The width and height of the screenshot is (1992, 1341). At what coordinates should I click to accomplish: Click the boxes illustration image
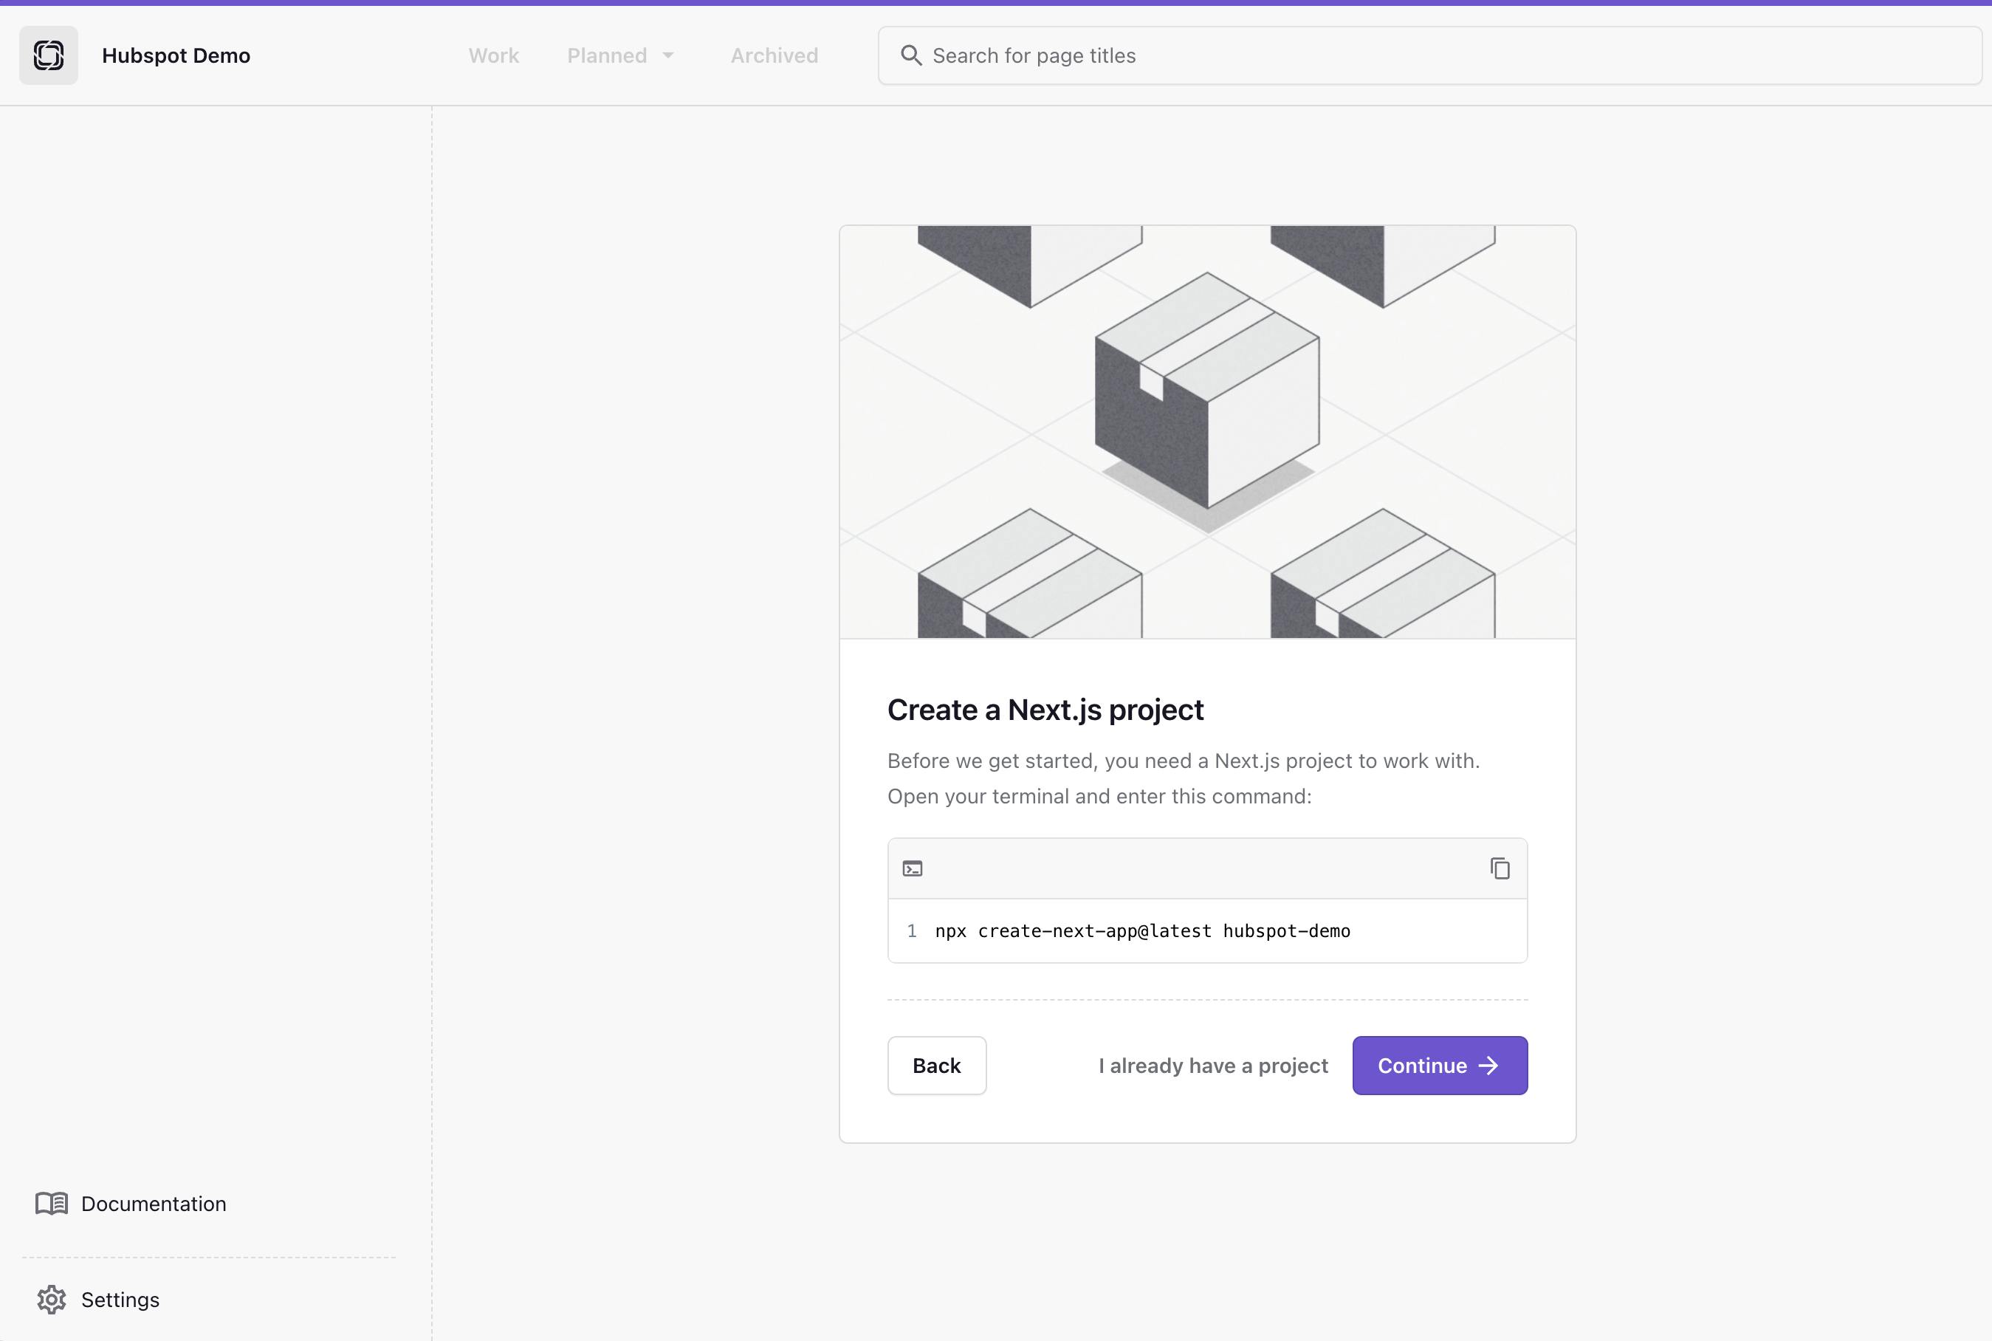click(1207, 432)
